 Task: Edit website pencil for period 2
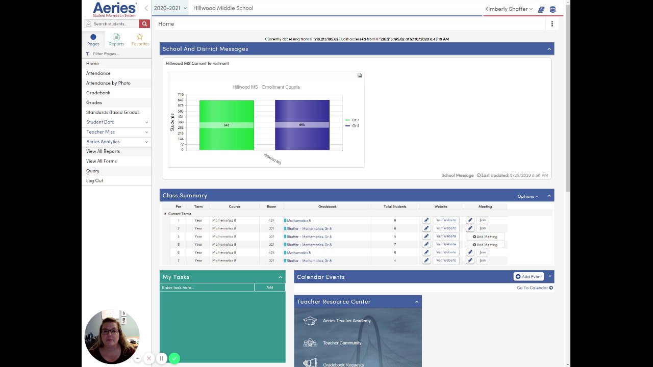click(x=426, y=228)
